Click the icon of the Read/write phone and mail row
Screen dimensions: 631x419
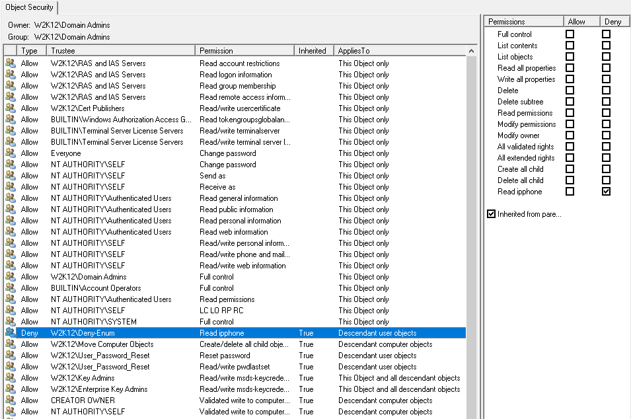tap(11, 254)
